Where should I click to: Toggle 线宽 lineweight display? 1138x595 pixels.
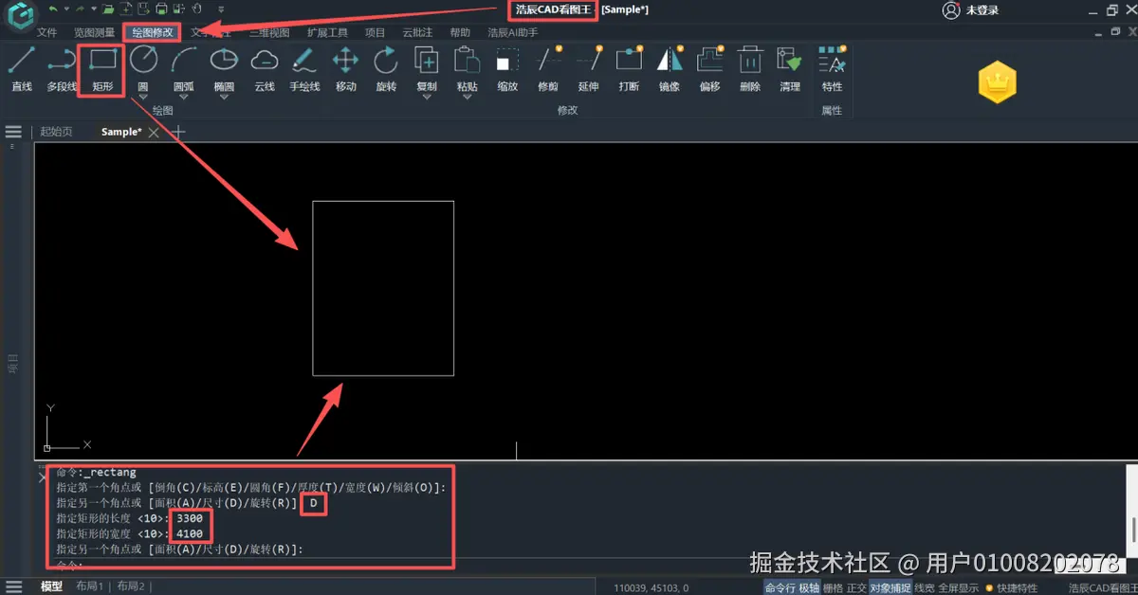(x=924, y=587)
